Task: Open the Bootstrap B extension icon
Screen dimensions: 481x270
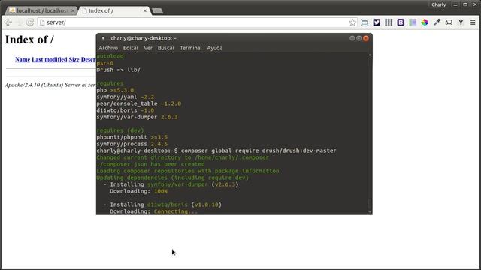Action: 401,22
